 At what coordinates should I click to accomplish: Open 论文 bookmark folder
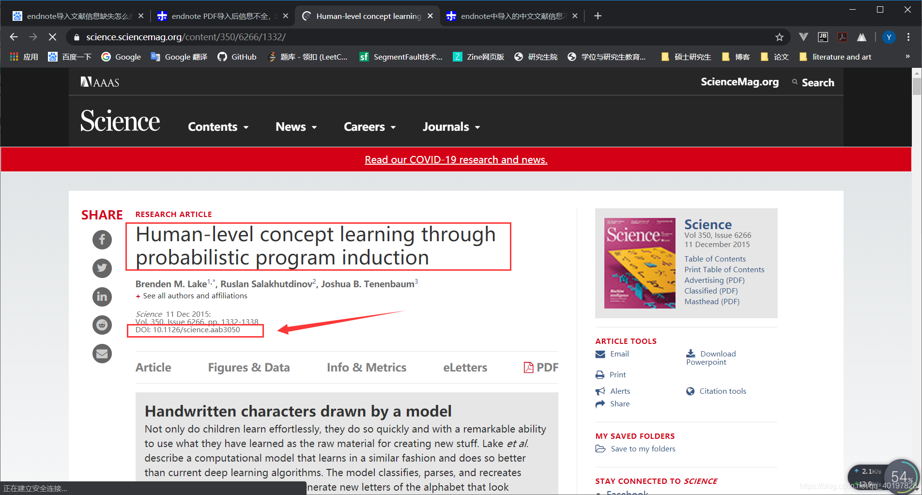click(774, 57)
